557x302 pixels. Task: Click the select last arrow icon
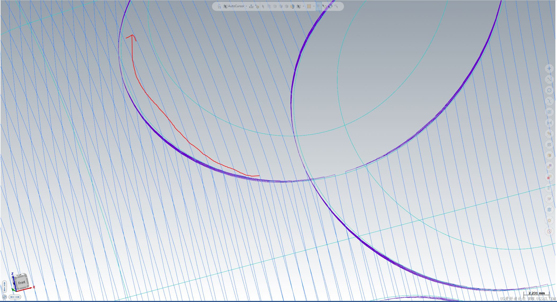click(x=336, y=6)
